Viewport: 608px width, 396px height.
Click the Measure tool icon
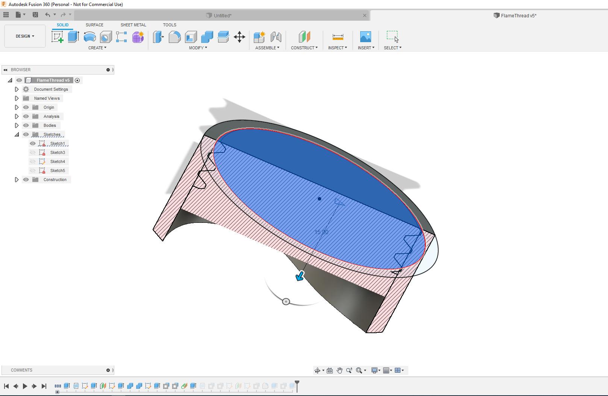338,37
